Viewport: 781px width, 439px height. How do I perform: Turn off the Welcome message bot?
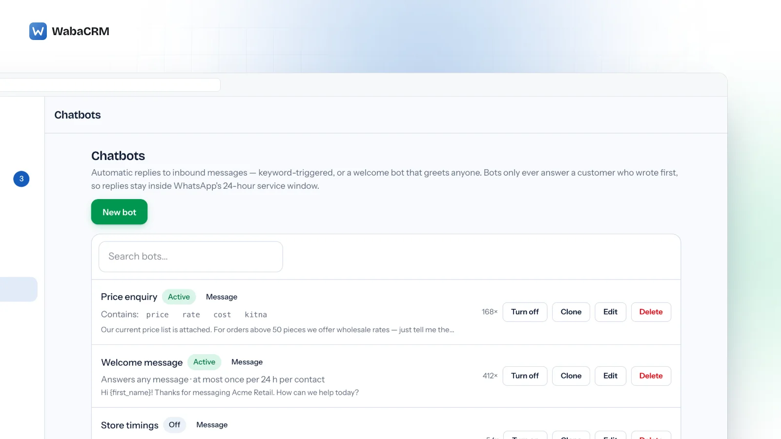(525, 376)
